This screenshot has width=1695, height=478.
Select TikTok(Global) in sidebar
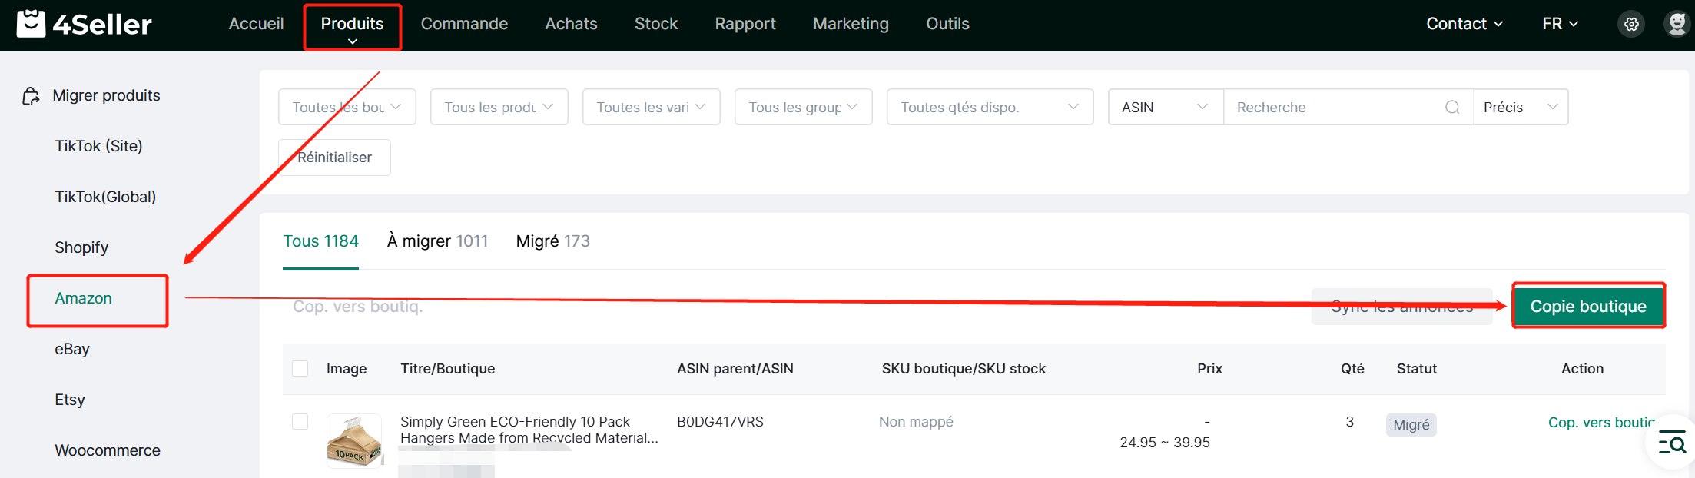[105, 197]
